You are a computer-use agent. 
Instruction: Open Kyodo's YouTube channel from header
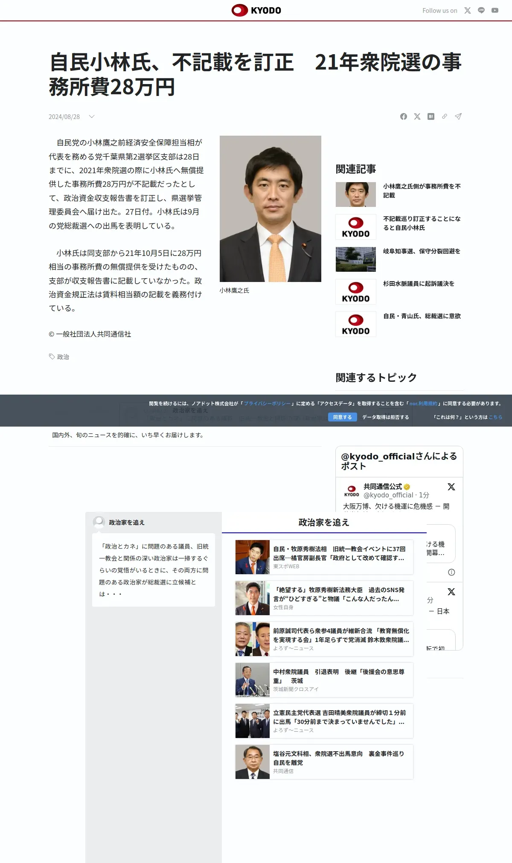[x=495, y=11]
